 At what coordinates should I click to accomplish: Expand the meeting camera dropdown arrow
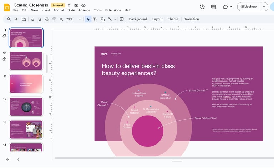pyautogui.click(x=231, y=7)
